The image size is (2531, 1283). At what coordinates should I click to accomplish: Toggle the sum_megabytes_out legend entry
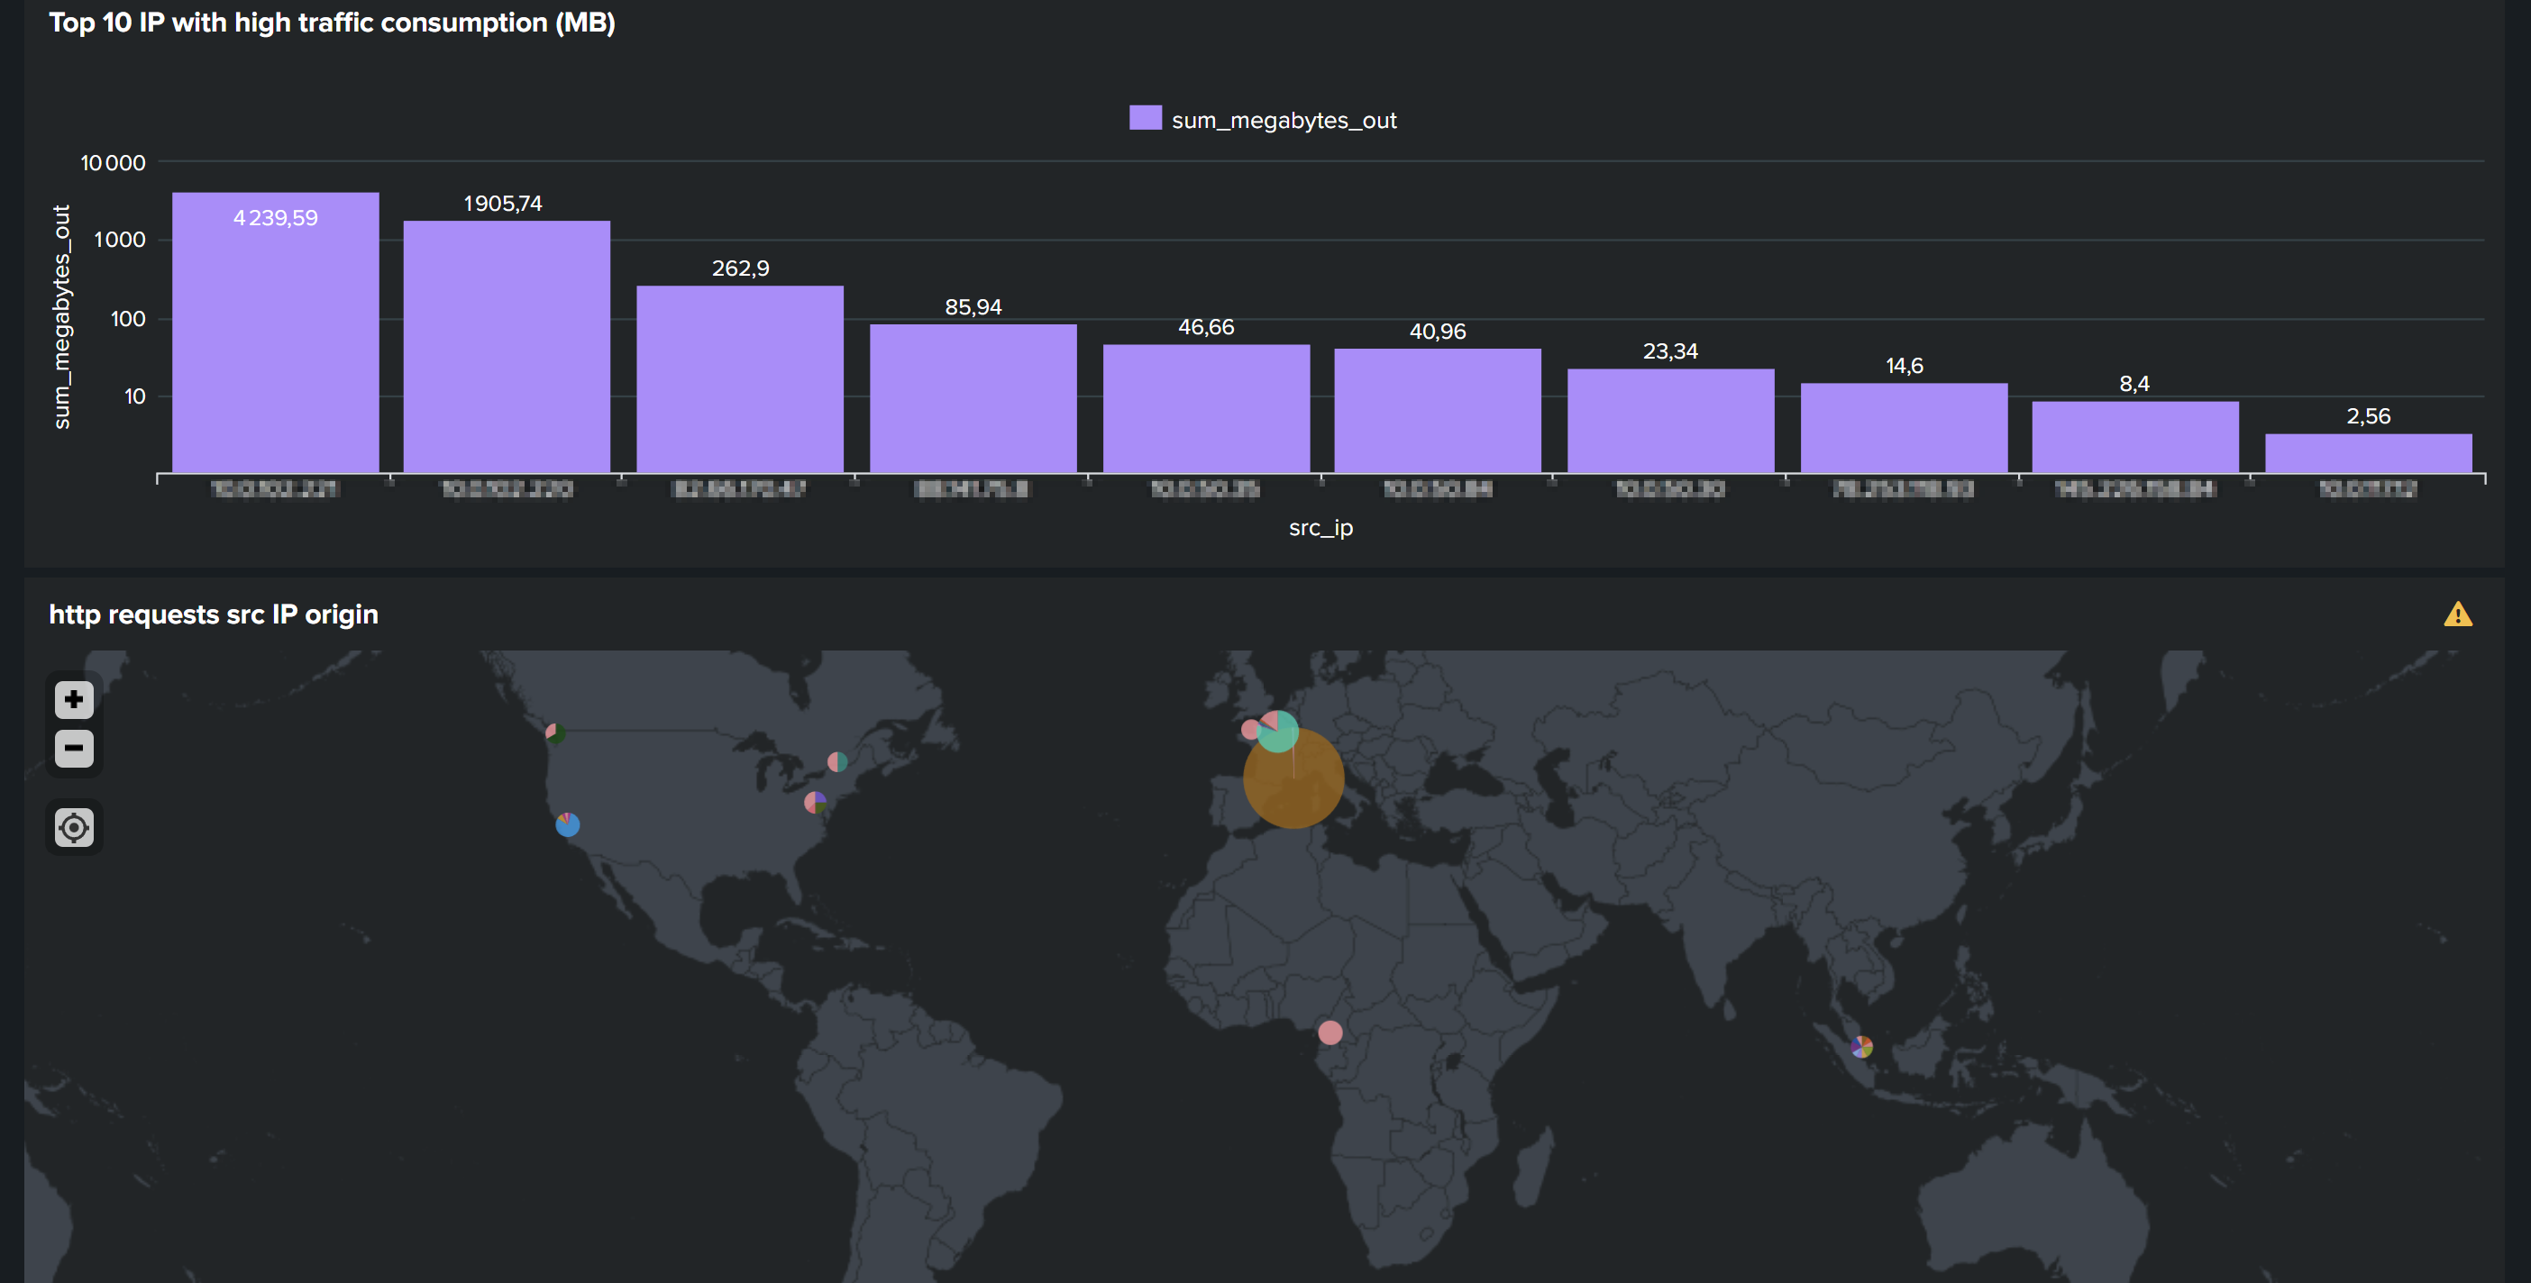tap(1284, 119)
